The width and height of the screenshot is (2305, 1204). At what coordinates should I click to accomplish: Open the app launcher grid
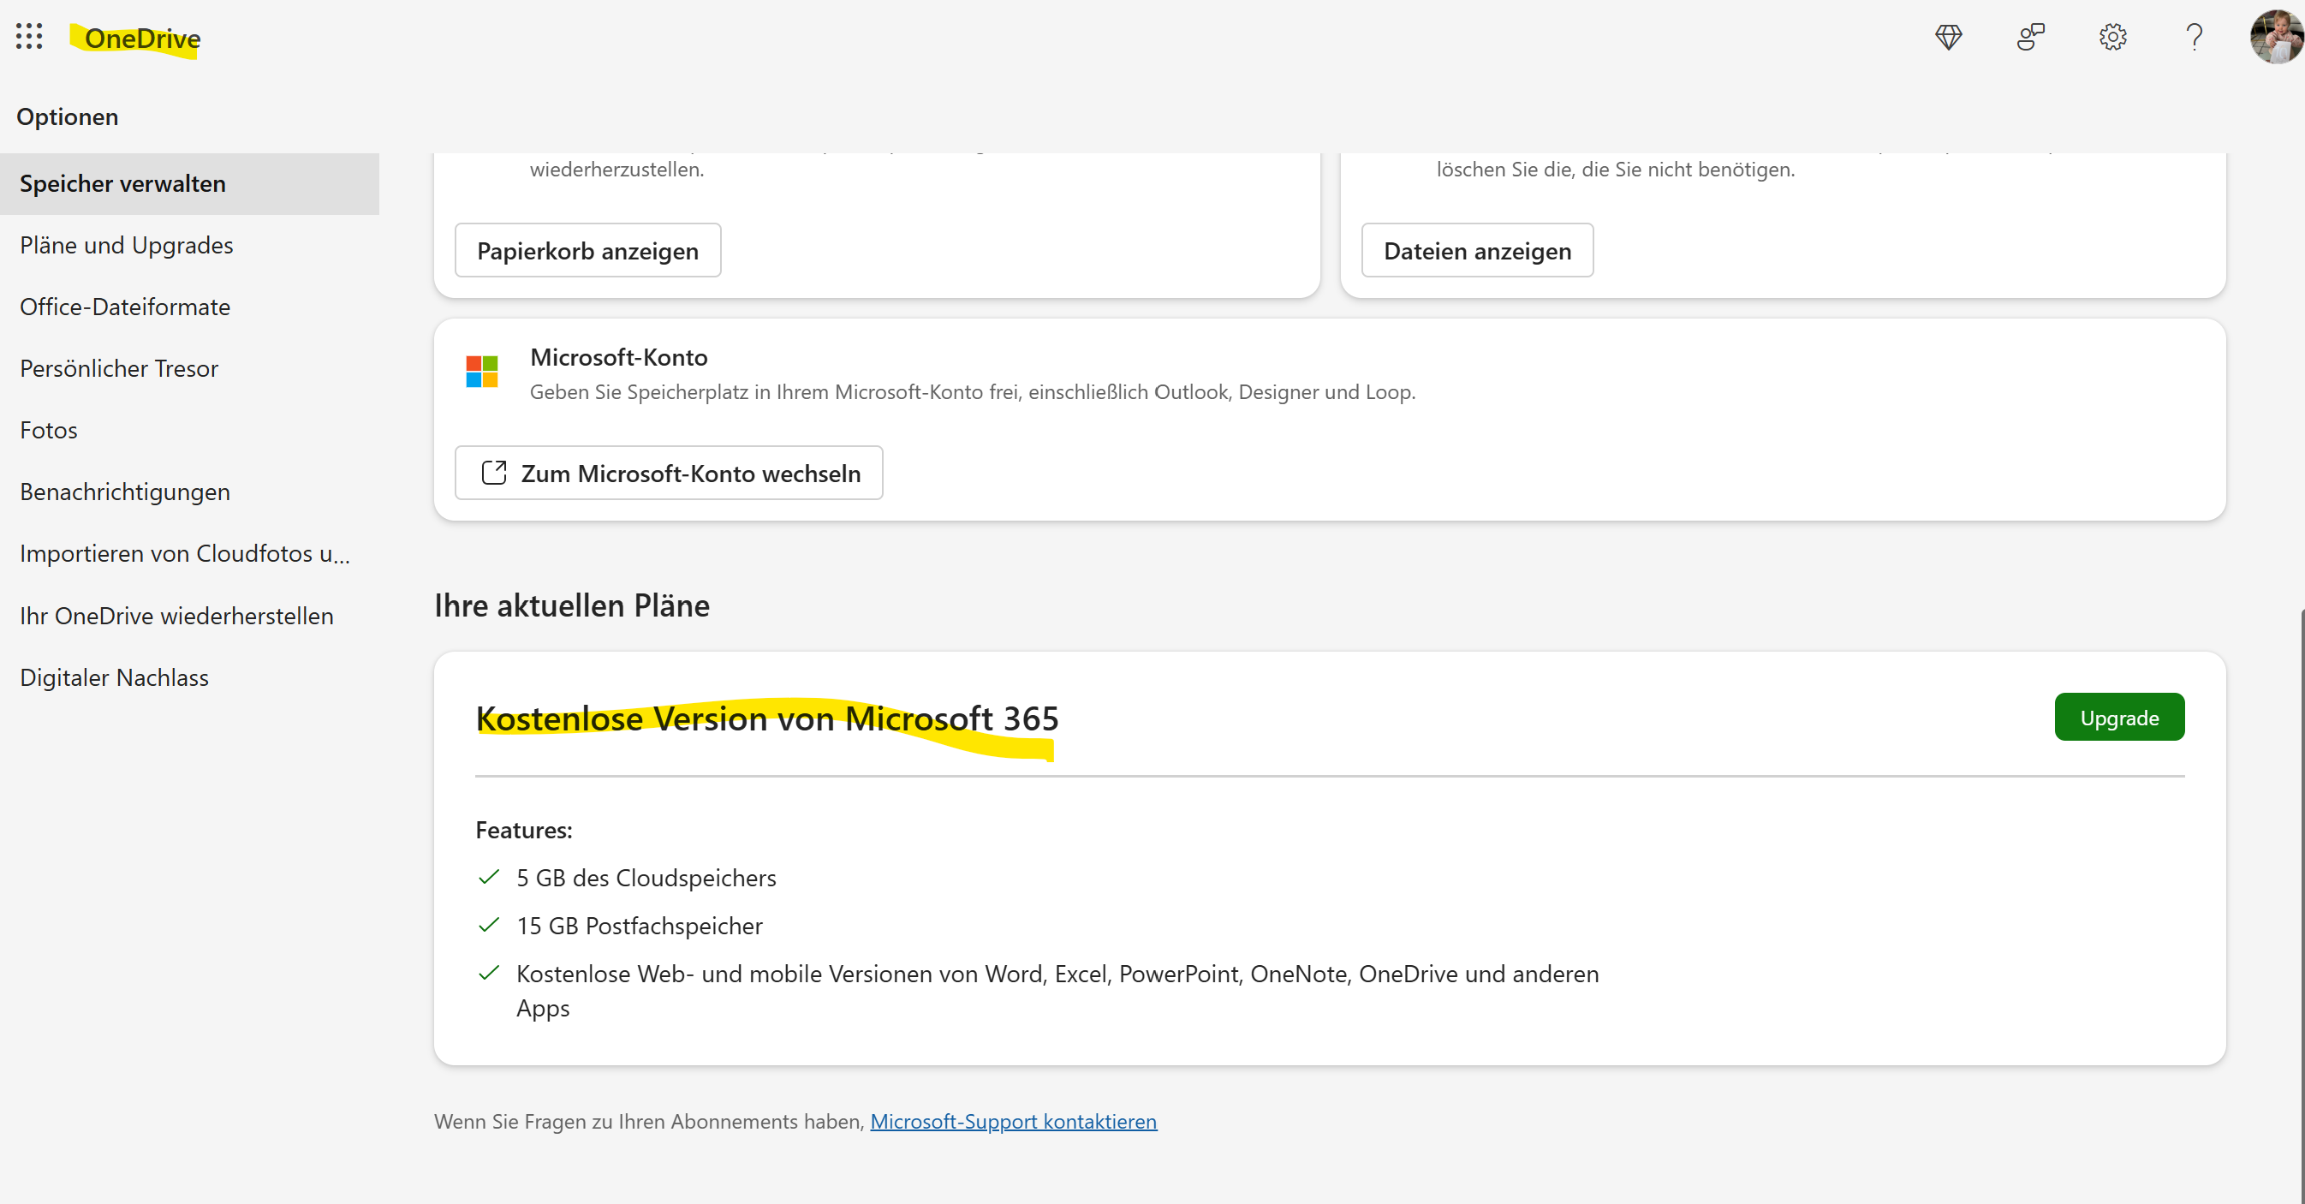29,37
